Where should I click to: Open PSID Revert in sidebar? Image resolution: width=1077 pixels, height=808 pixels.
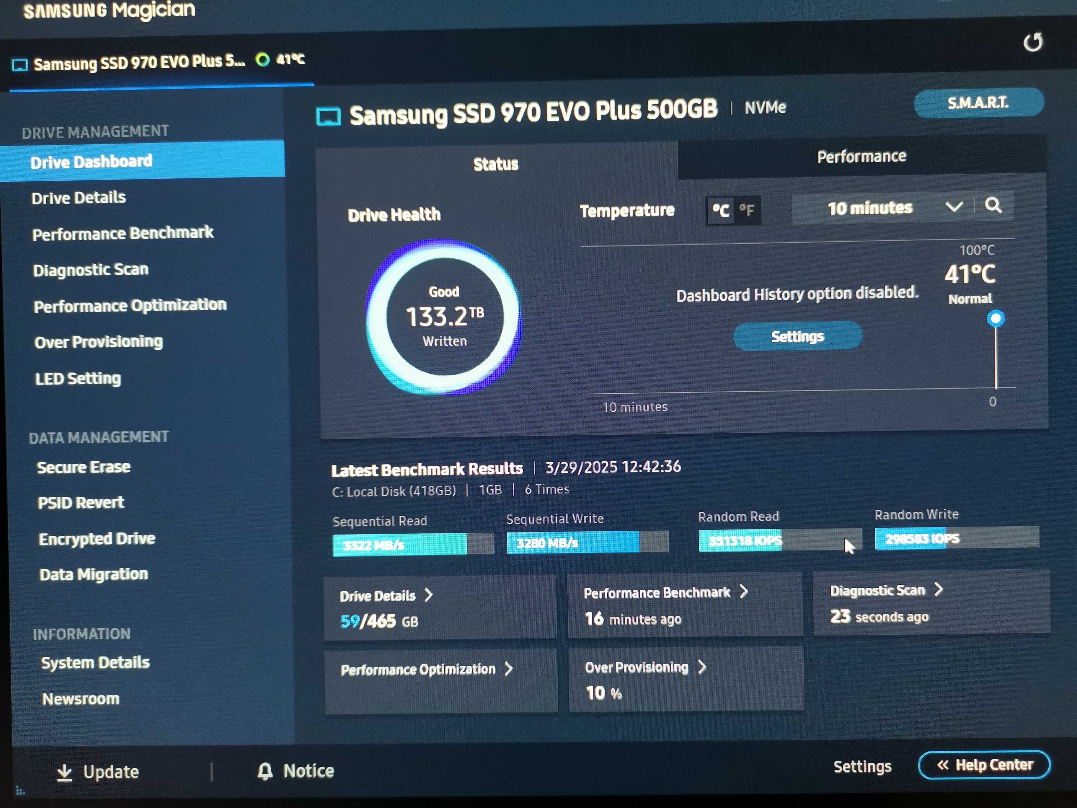[x=81, y=503]
